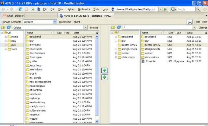Expand starlight mints in remote tree
The width and height of the screenshot is (208, 126).
click(116, 49)
